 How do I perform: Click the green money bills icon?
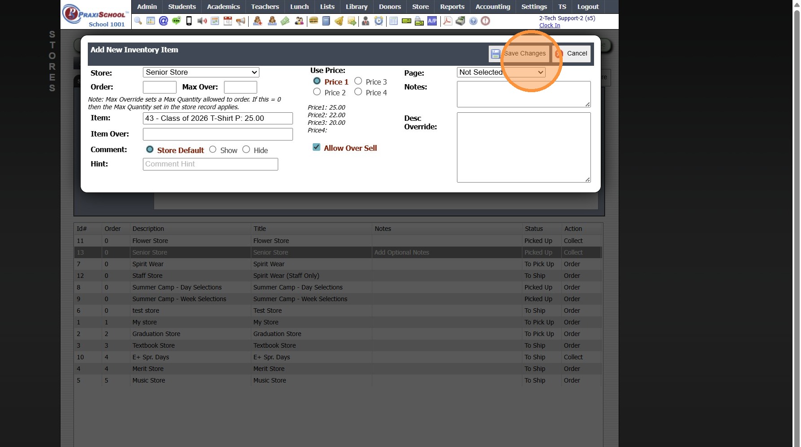coord(285,21)
